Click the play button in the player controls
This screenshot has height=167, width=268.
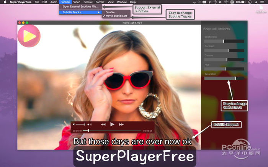point(112,124)
